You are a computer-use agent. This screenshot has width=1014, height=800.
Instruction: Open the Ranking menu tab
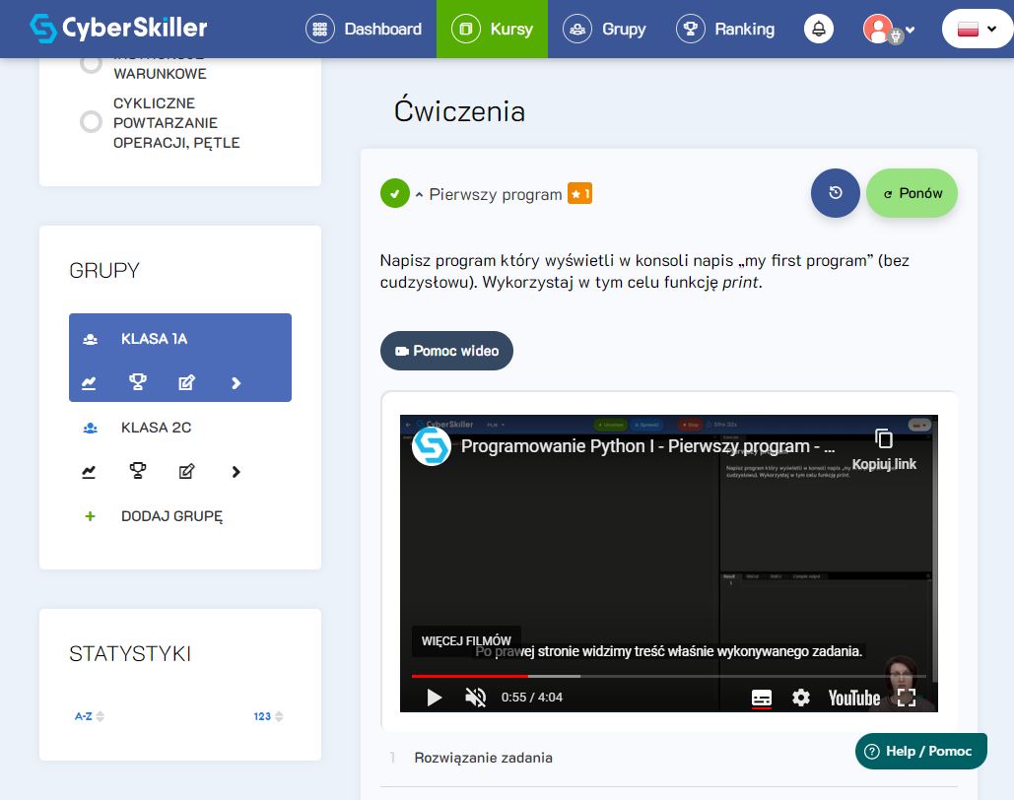[725, 29]
